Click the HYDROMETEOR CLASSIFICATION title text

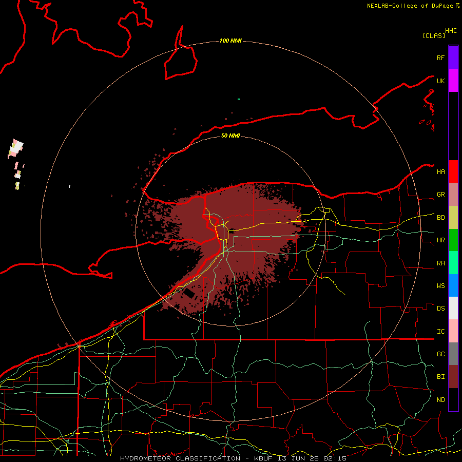coord(180,458)
